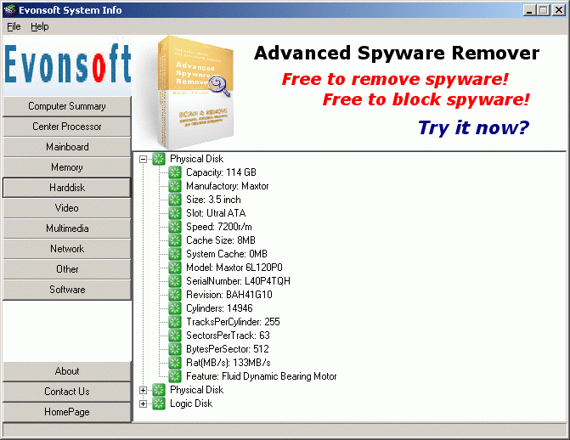Click the green icon beside Size: 3.5 inch
Image resolution: width=570 pixels, height=440 pixels.
point(174,200)
